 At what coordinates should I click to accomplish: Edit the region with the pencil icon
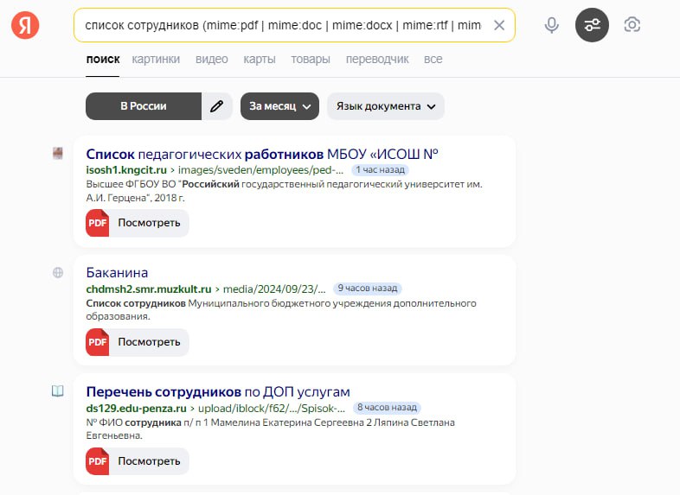pos(217,106)
